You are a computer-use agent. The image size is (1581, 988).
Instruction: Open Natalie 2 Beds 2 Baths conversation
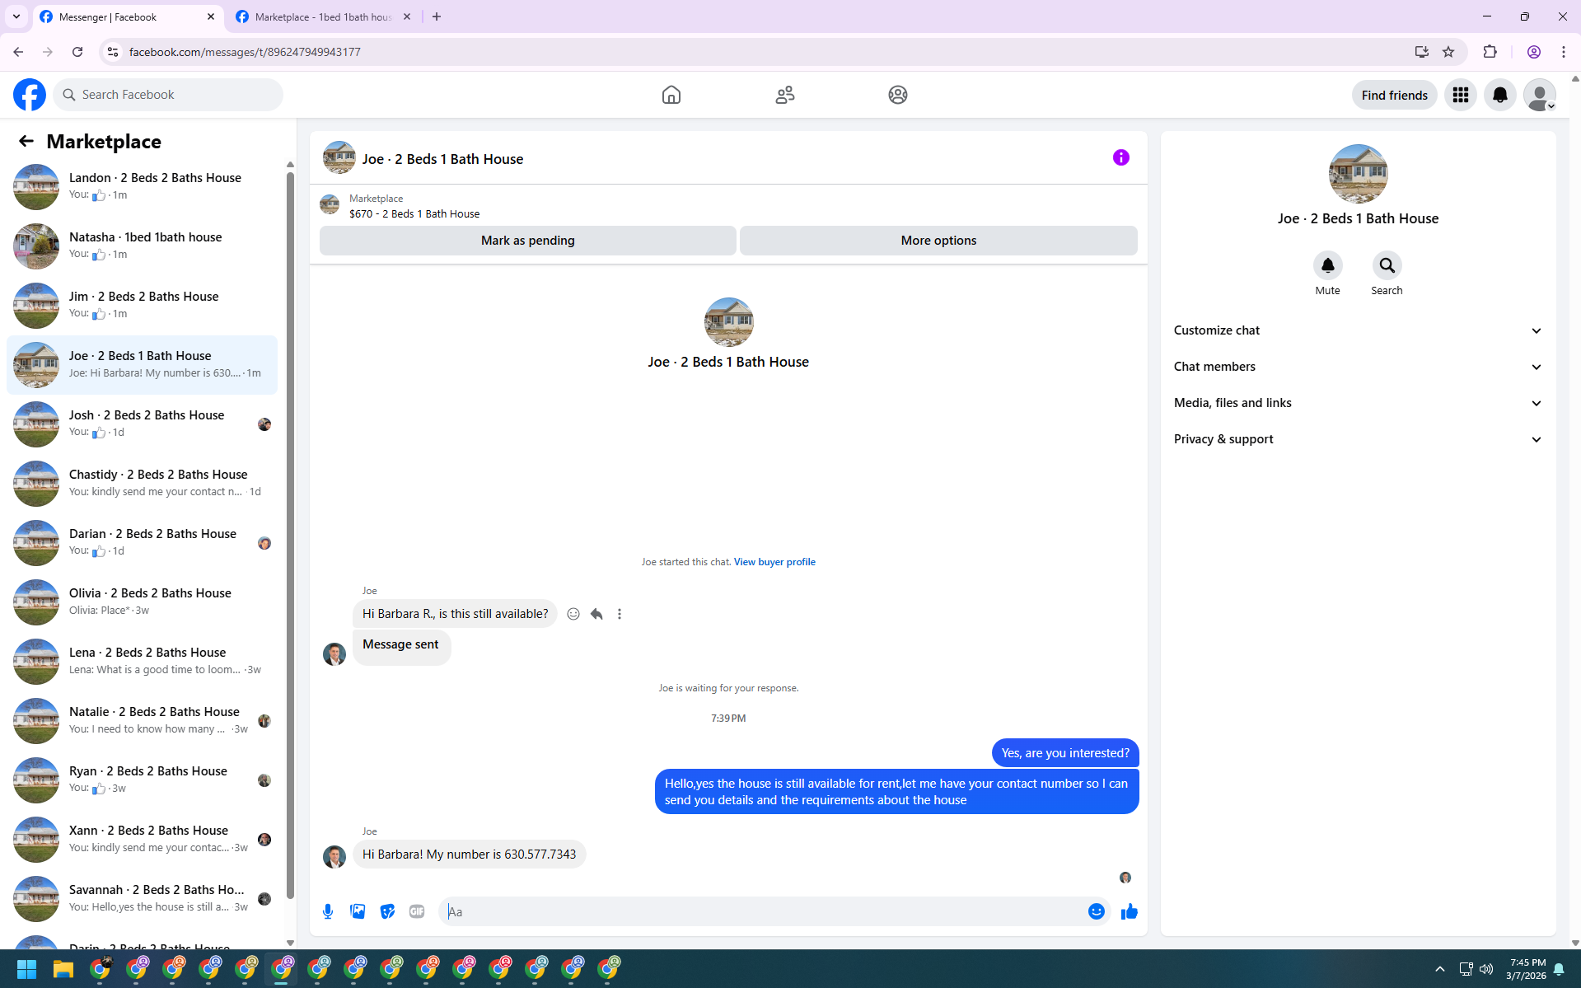(x=143, y=721)
